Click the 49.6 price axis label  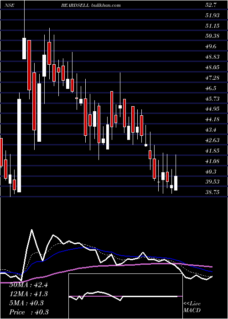click(211, 46)
